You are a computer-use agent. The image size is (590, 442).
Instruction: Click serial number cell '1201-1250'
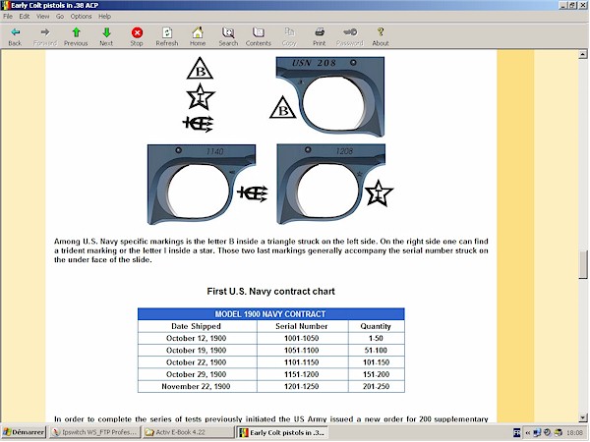point(303,386)
